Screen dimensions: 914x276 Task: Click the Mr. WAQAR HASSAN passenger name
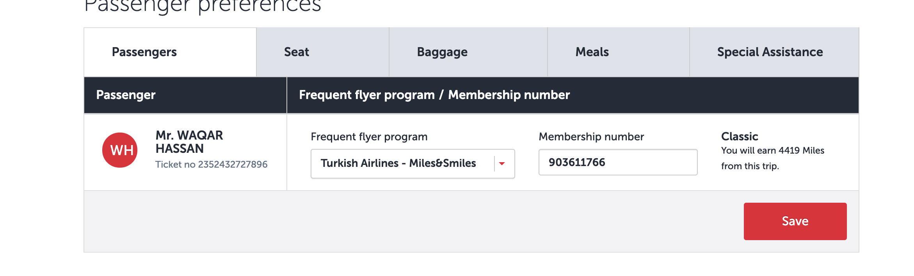[189, 142]
